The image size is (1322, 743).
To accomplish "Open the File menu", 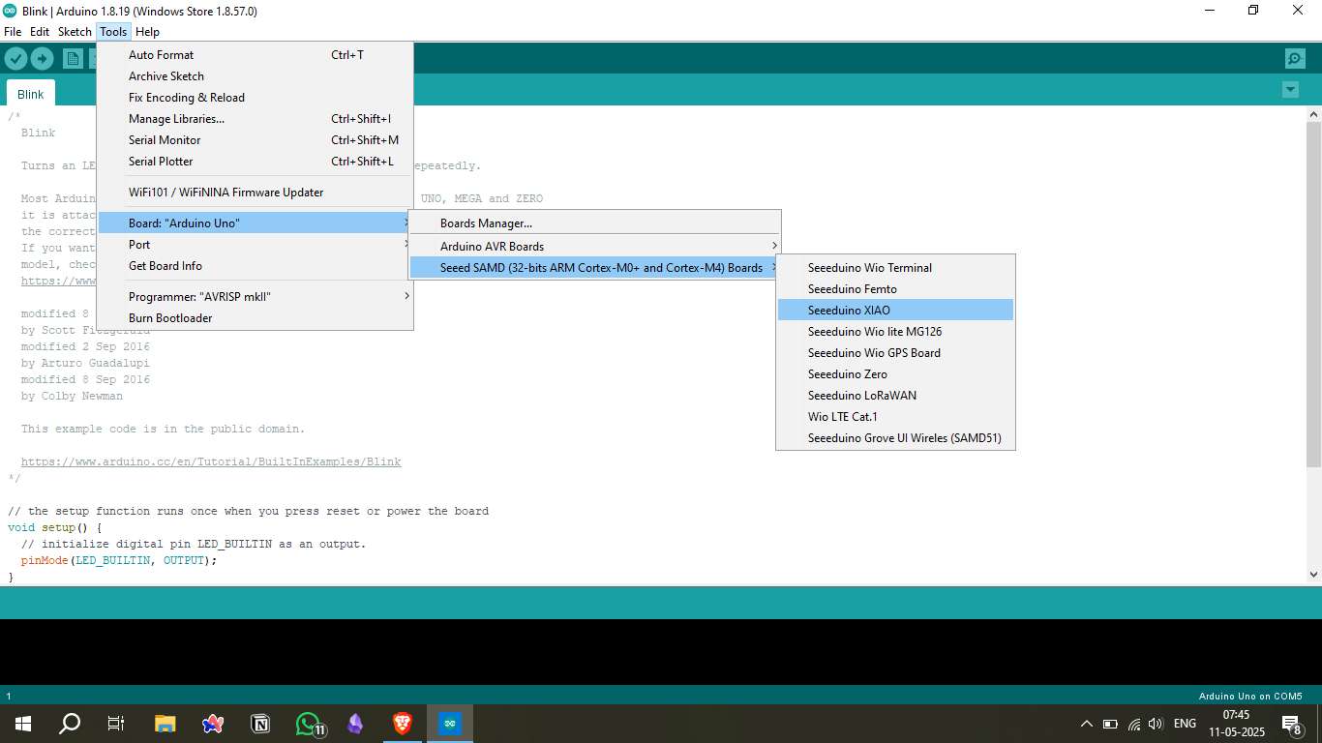I will pos(13,32).
